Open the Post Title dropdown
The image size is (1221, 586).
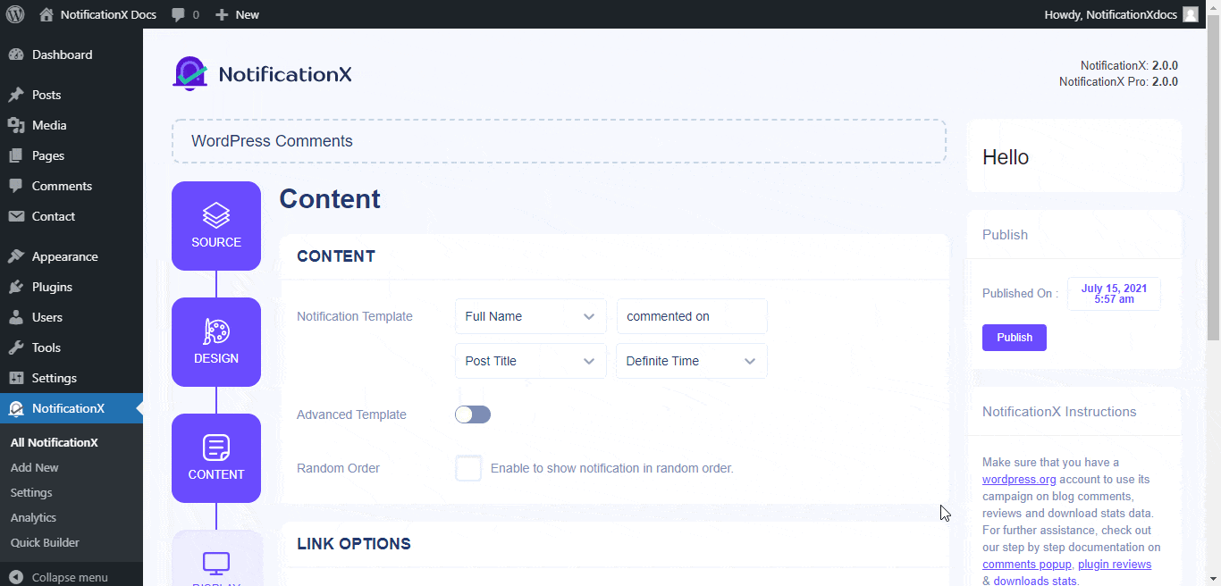531,361
